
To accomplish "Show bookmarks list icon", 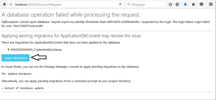I will point(178,4).
